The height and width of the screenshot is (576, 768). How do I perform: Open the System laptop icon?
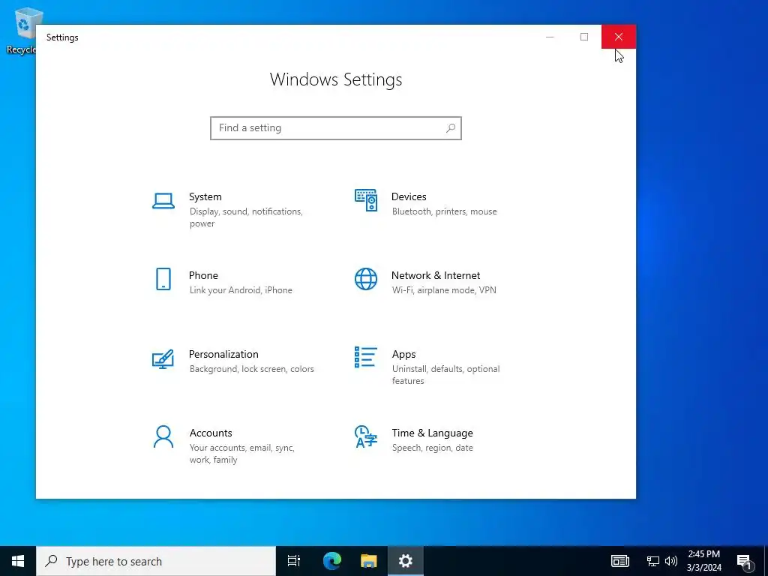pyautogui.click(x=163, y=201)
